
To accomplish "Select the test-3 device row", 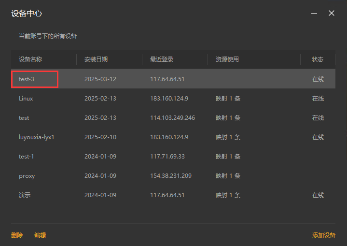I will pos(173,79).
